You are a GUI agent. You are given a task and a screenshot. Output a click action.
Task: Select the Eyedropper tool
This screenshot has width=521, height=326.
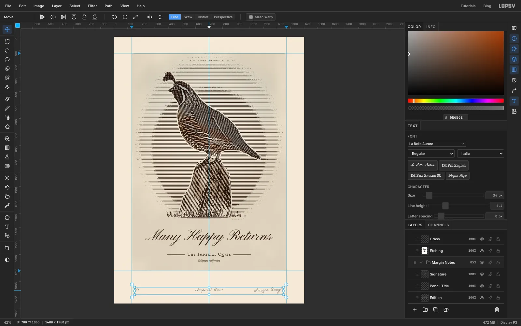tap(7, 205)
